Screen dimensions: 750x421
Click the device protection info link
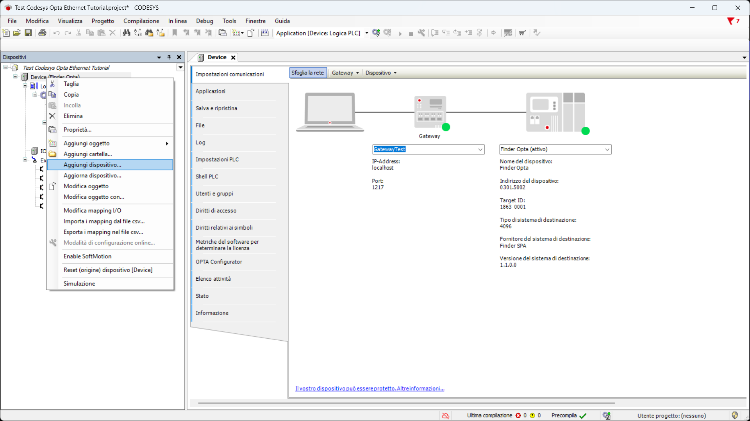click(370, 389)
